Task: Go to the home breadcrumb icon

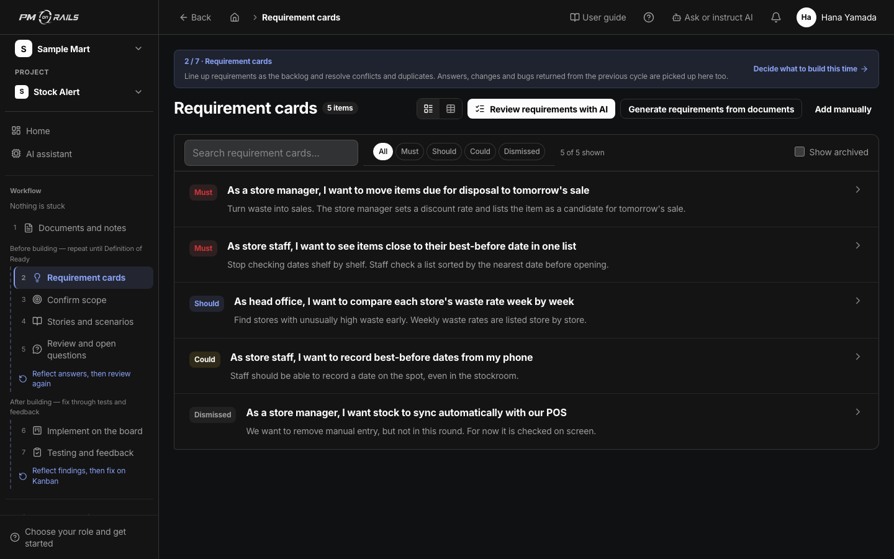Action: (235, 17)
